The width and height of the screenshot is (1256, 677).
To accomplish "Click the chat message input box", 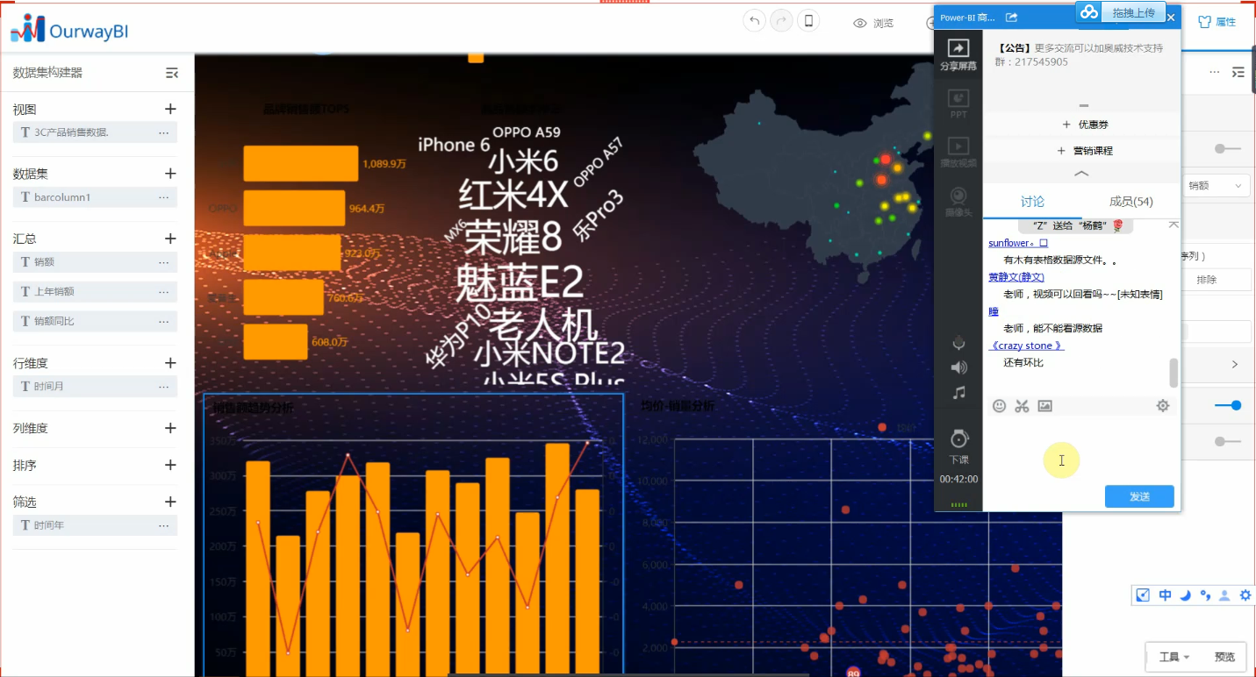I will 1080,449.
